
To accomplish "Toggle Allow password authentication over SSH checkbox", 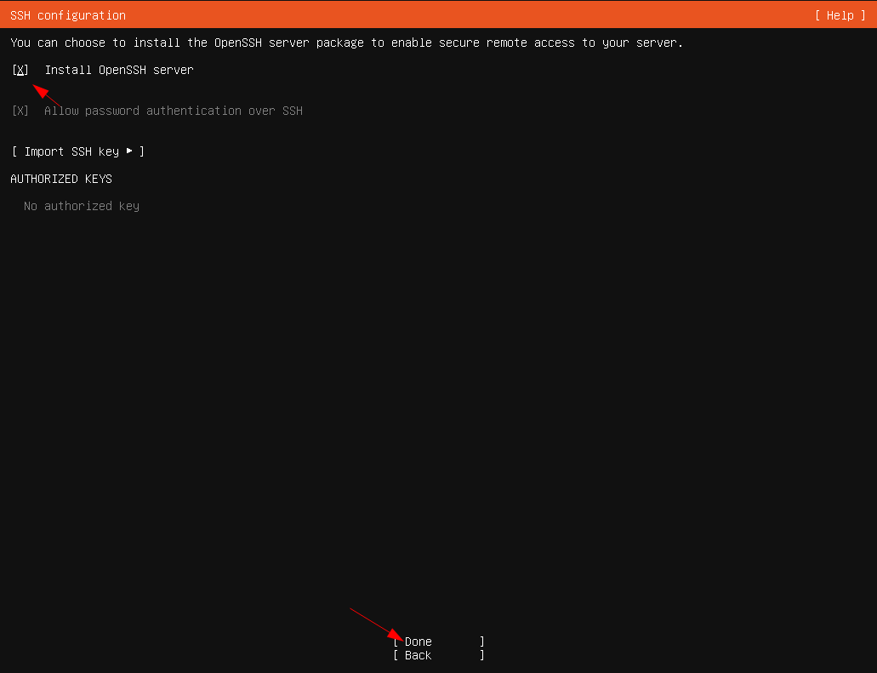I will (x=20, y=111).
